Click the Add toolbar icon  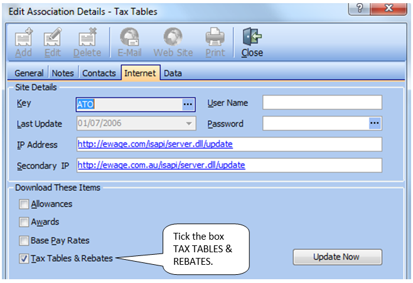tap(24, 37)
